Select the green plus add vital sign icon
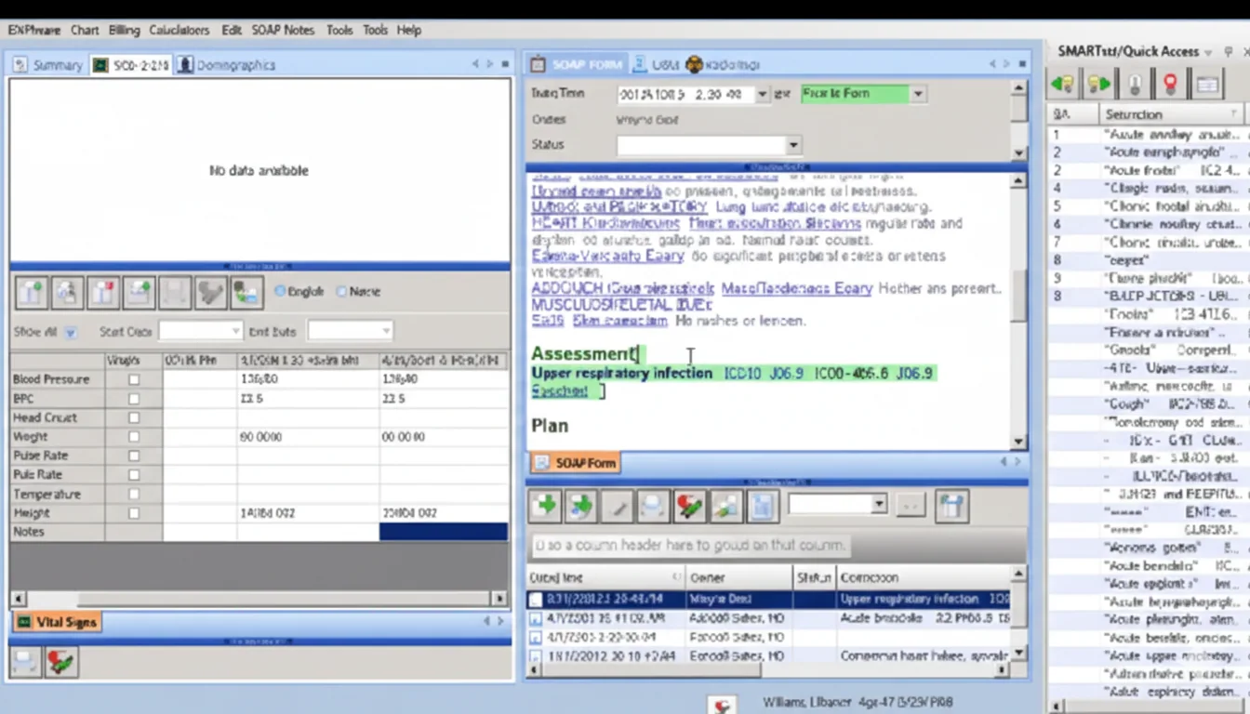Screen dimensions: 1250x714 [31, 291]
